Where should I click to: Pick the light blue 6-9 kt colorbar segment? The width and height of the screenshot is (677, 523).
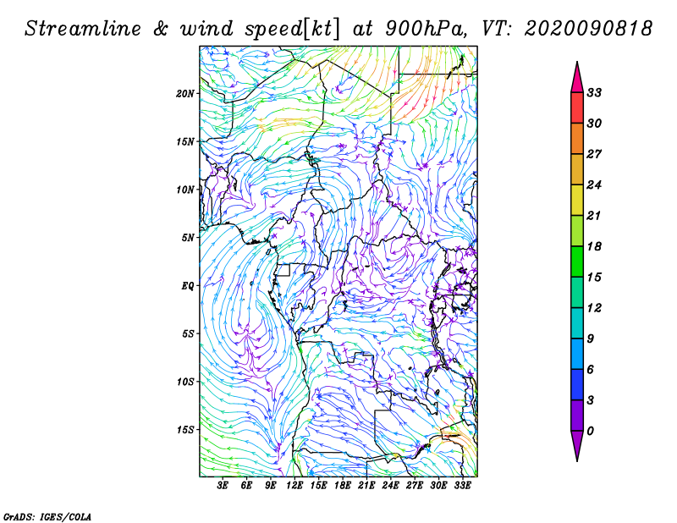(x=577, y=354)
